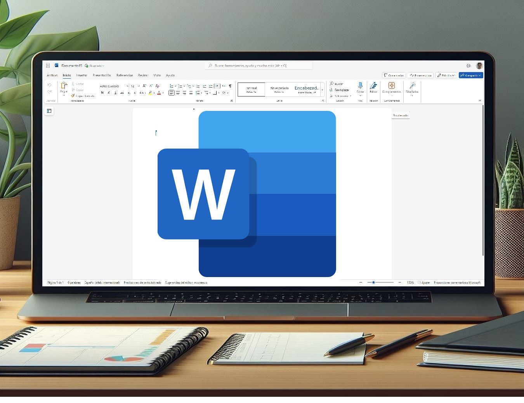Toggle the show paragraph marks (¶) button
This screenshot has width=524, height=403.
pos(230,86)
